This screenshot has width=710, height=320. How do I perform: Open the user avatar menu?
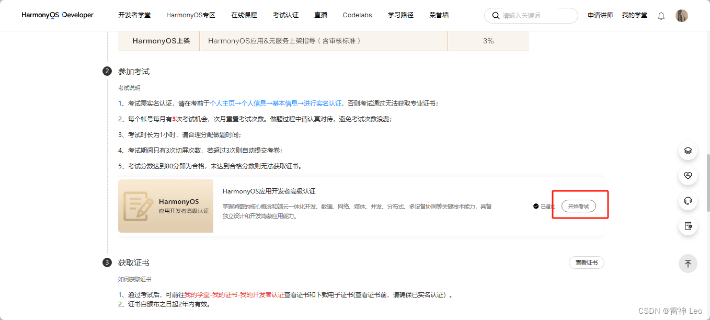coord(682,16)
